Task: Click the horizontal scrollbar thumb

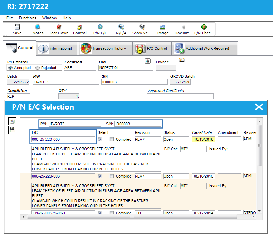Action: pos(132,217)
